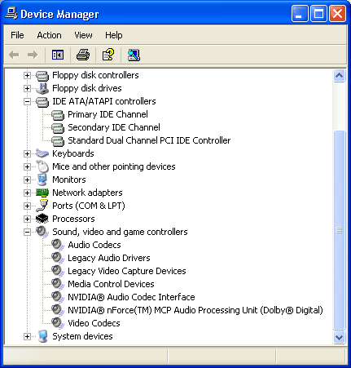Click the vertical scrollbar thumb
This screenshot has width=351, height=368.
pyautogui.click(x=339, y=230)
